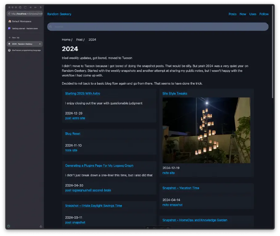The height and width of the screenshot is (236, 280).
Task: Click the icon left of the reload button
Action: pyautogui.click(x=20, y=7)
